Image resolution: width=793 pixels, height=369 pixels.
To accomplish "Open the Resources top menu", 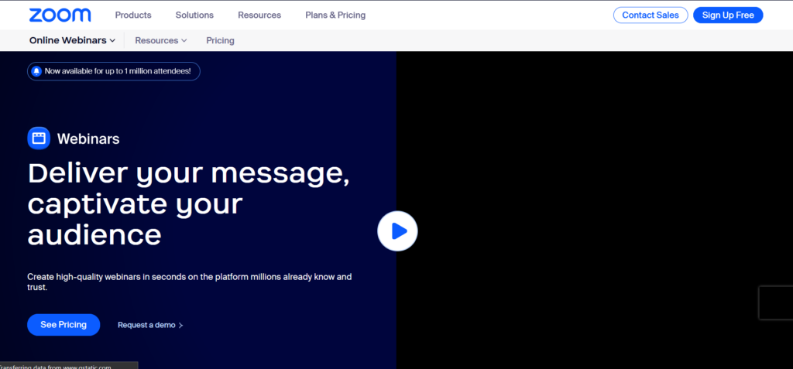I will pyautogui.click(x=259, y=15).
